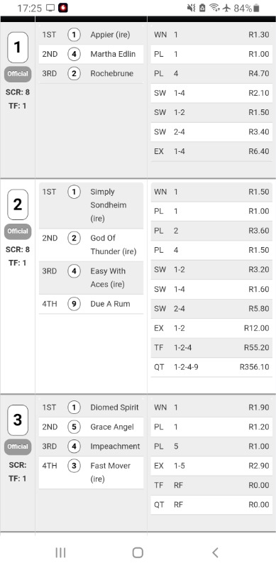The image size is (276, 568).
Task: Tap the race 2 number badge
Action: pyautogui.click(x=18, y=204)
